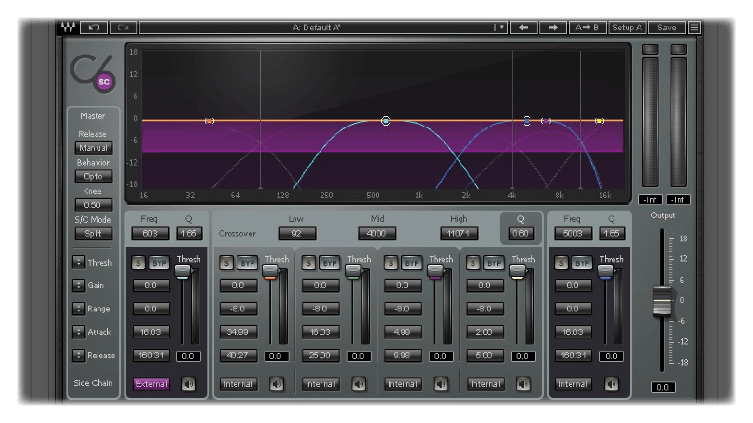Select the purple band marker on graph
753x423 pixels.
point(545,121)
